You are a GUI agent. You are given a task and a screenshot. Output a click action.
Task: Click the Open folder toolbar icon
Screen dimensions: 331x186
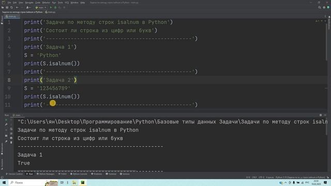pos(3,7)
